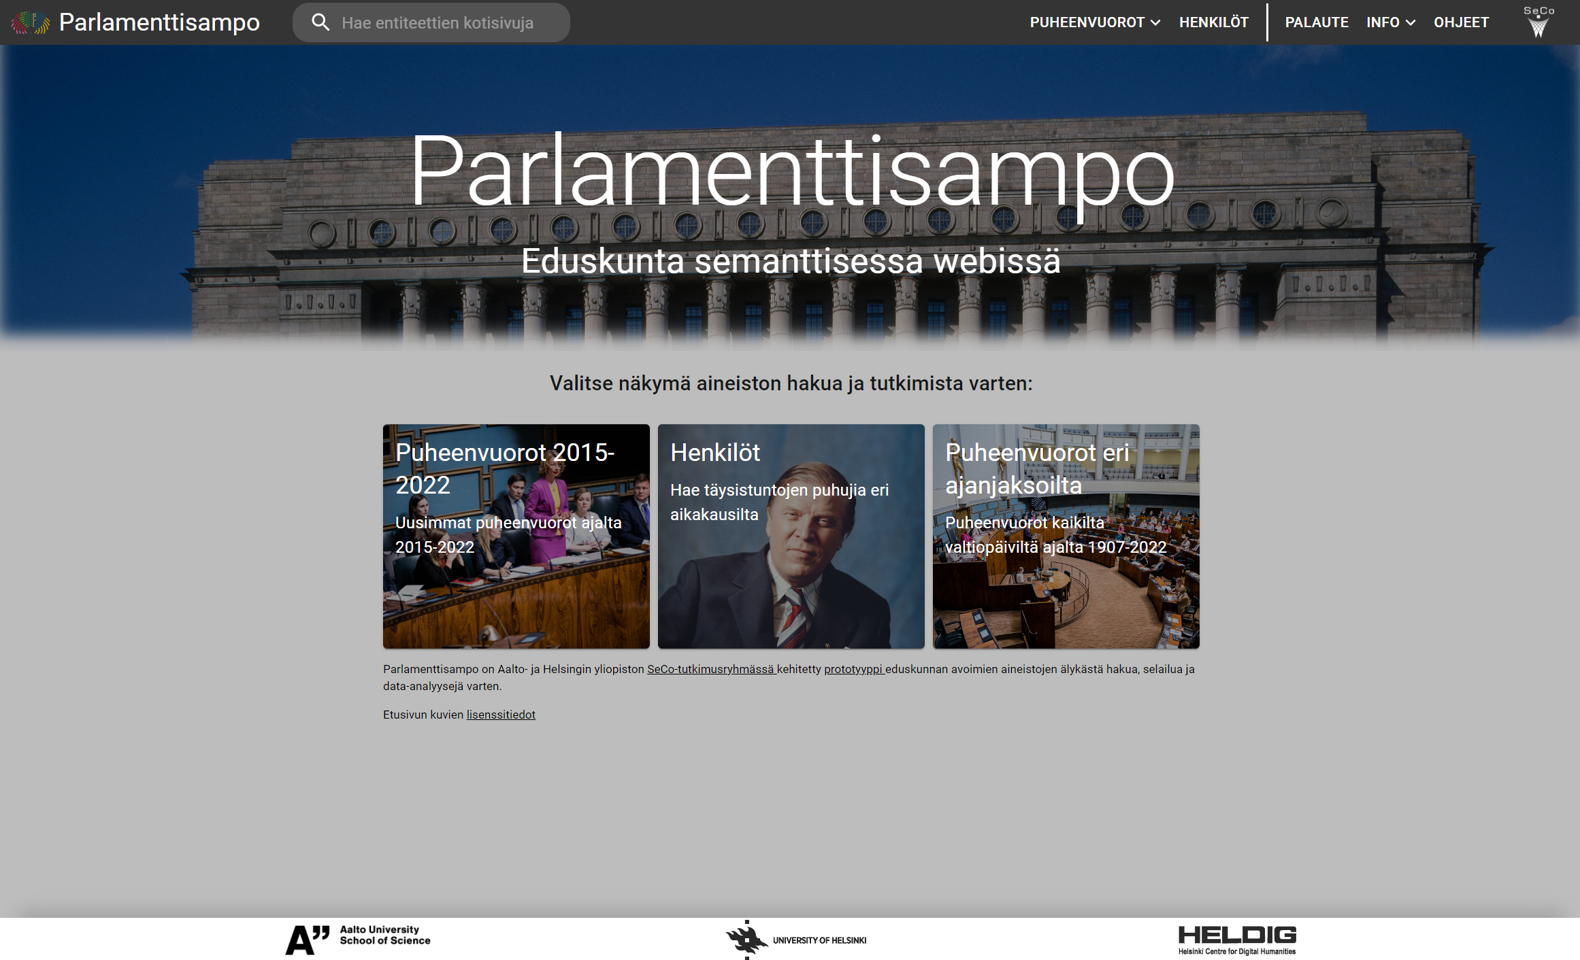Click the search magnifier icon
This screenshot has width=1580, height=960.
click(x=320, y=22)
